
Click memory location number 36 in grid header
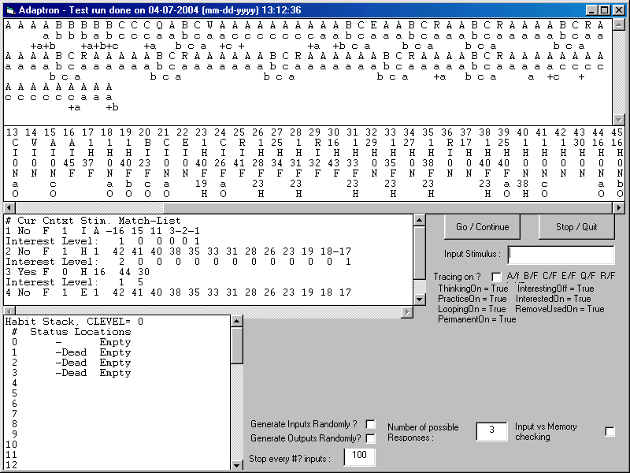pos(447,132)
